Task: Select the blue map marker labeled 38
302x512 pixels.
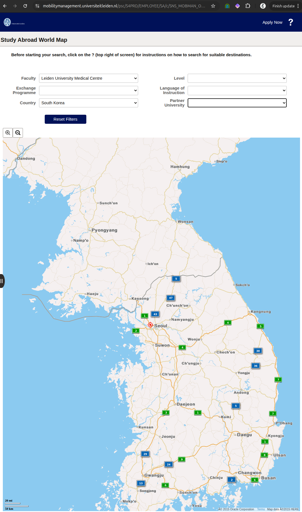Action: pos(258,351)
